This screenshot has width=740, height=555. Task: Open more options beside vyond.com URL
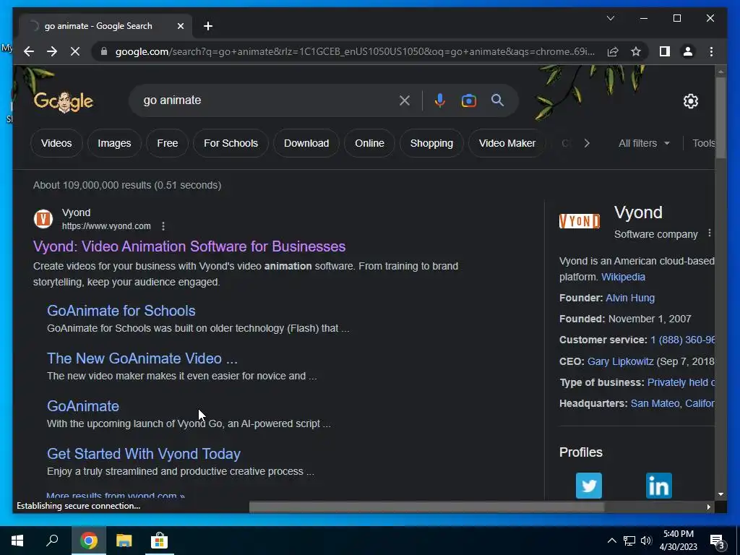coord(163,226)
